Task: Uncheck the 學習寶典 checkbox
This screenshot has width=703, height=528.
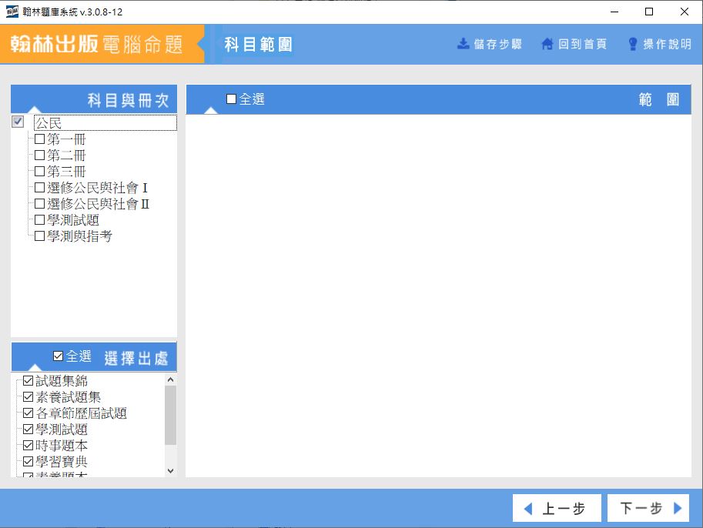Action: [x=28, y=461]
